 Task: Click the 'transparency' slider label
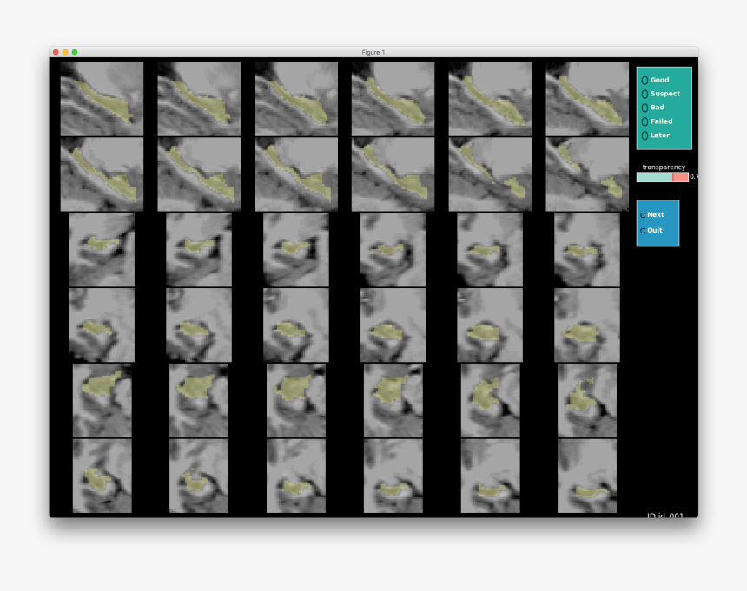tap(664, 167)
